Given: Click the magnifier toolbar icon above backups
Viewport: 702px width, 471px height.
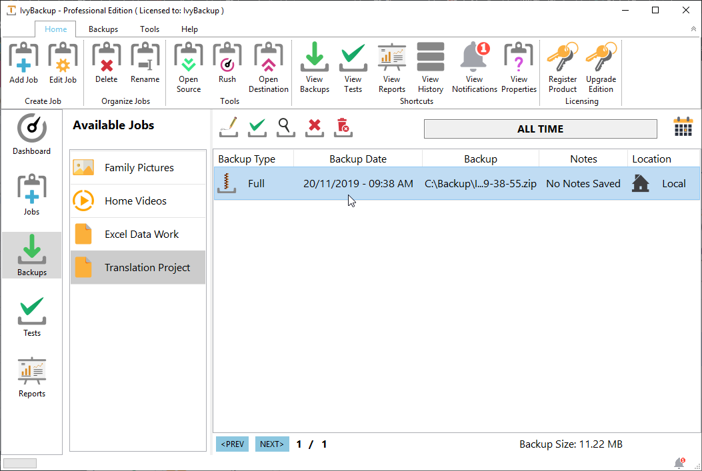Looking at the screenshot, I should tap(285, 127).
